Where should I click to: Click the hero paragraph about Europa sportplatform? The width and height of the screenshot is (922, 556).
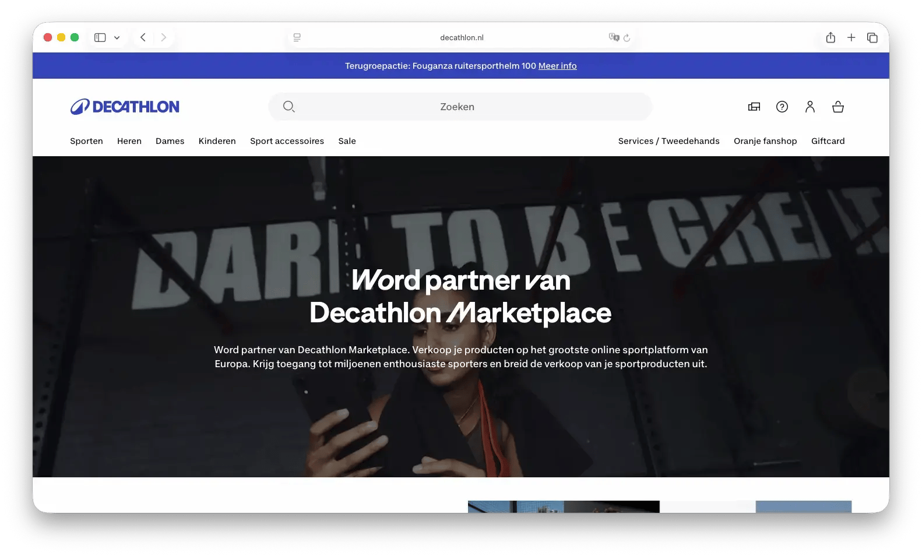(460, 357)
